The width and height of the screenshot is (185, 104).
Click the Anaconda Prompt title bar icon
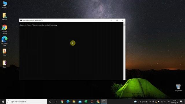pos(21,20)
